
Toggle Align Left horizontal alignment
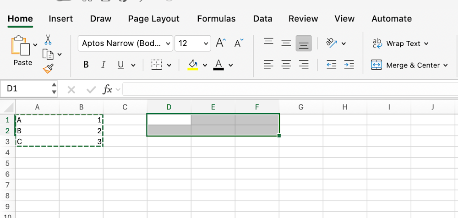point(268,65)
